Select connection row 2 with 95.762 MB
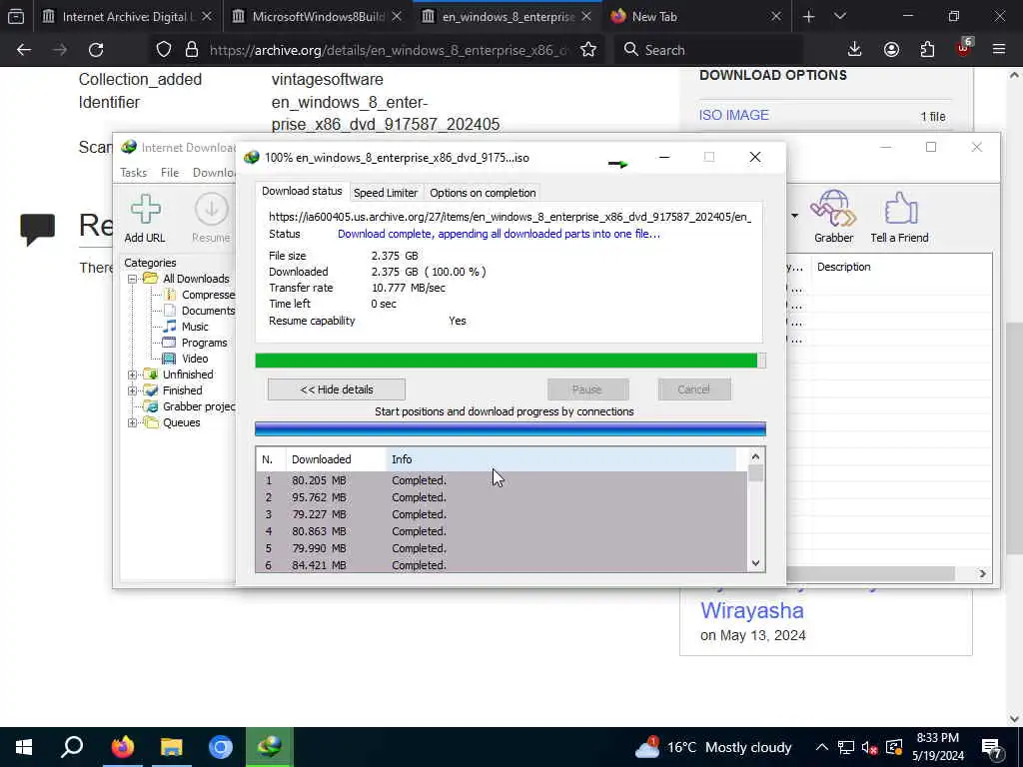 click(x=502, y=497)
